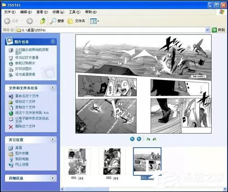Open the File (文件) menu

(x=10, y=12)
